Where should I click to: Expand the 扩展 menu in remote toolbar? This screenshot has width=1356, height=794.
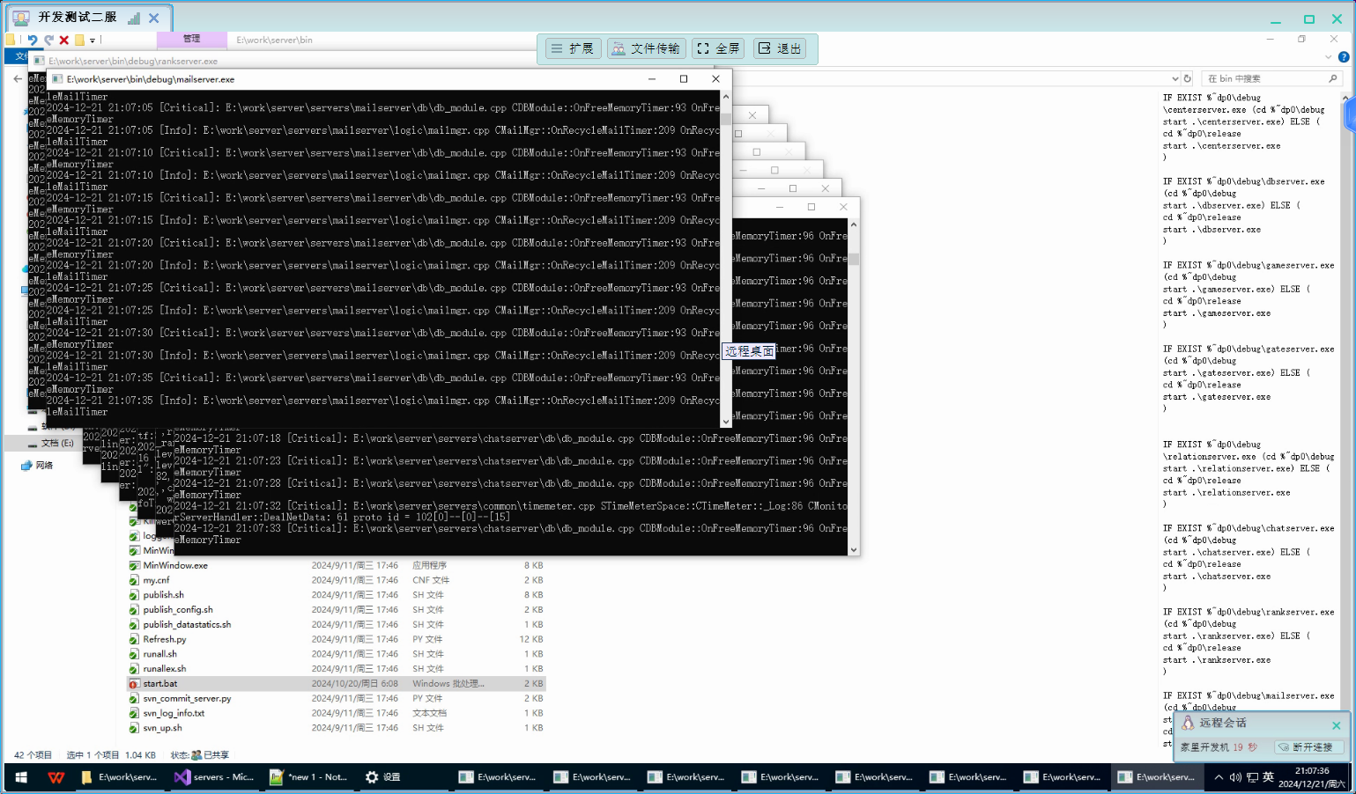[573, 48]
